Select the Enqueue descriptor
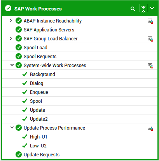Screen dimensions: 159x161 tap(39, 92)
